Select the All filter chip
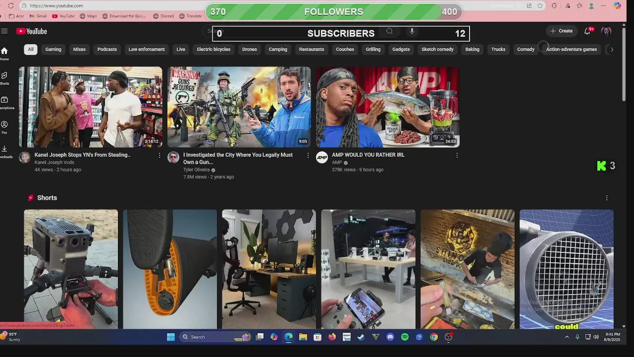 click(x=31, y=49)
